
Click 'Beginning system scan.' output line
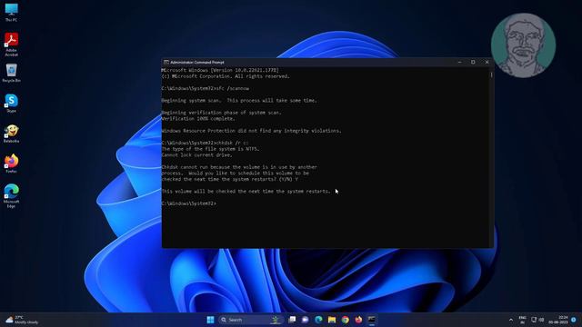pos(239,101)
